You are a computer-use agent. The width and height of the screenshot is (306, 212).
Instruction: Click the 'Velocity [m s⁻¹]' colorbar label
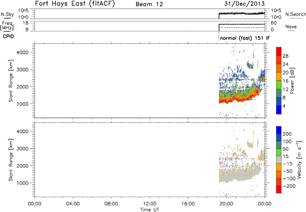299,160
